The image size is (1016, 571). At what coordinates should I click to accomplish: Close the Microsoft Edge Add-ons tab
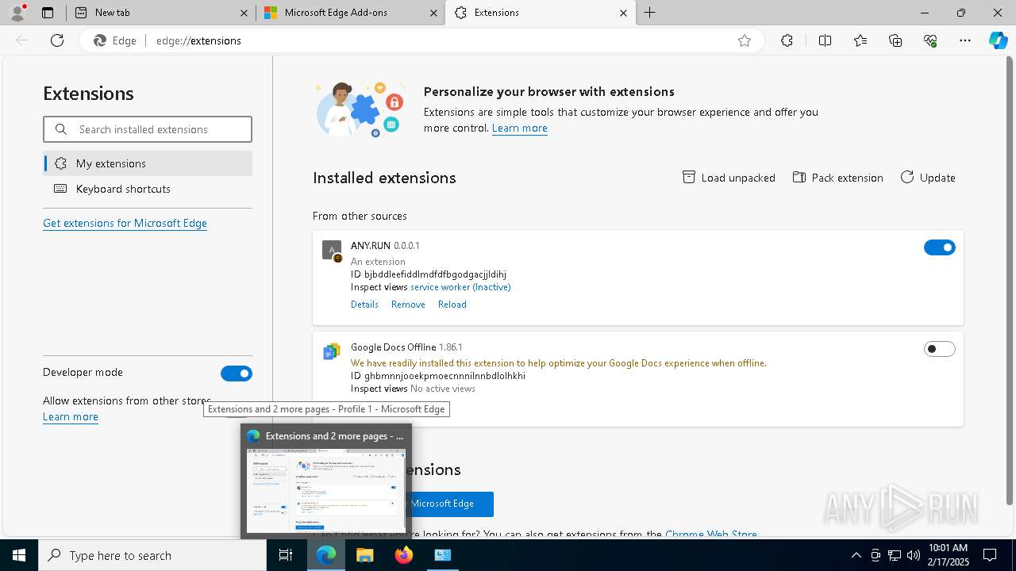click(433, 13)
